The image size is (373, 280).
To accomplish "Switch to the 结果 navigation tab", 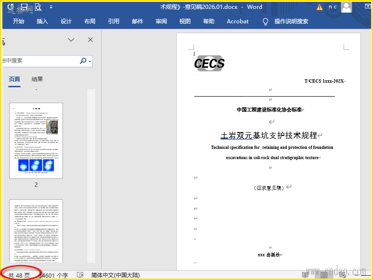I will (x=37, y=79).
